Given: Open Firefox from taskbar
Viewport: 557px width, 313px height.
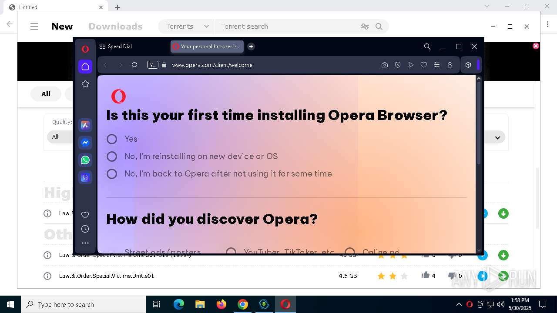Looking at the screenshot, I should 221,304.
